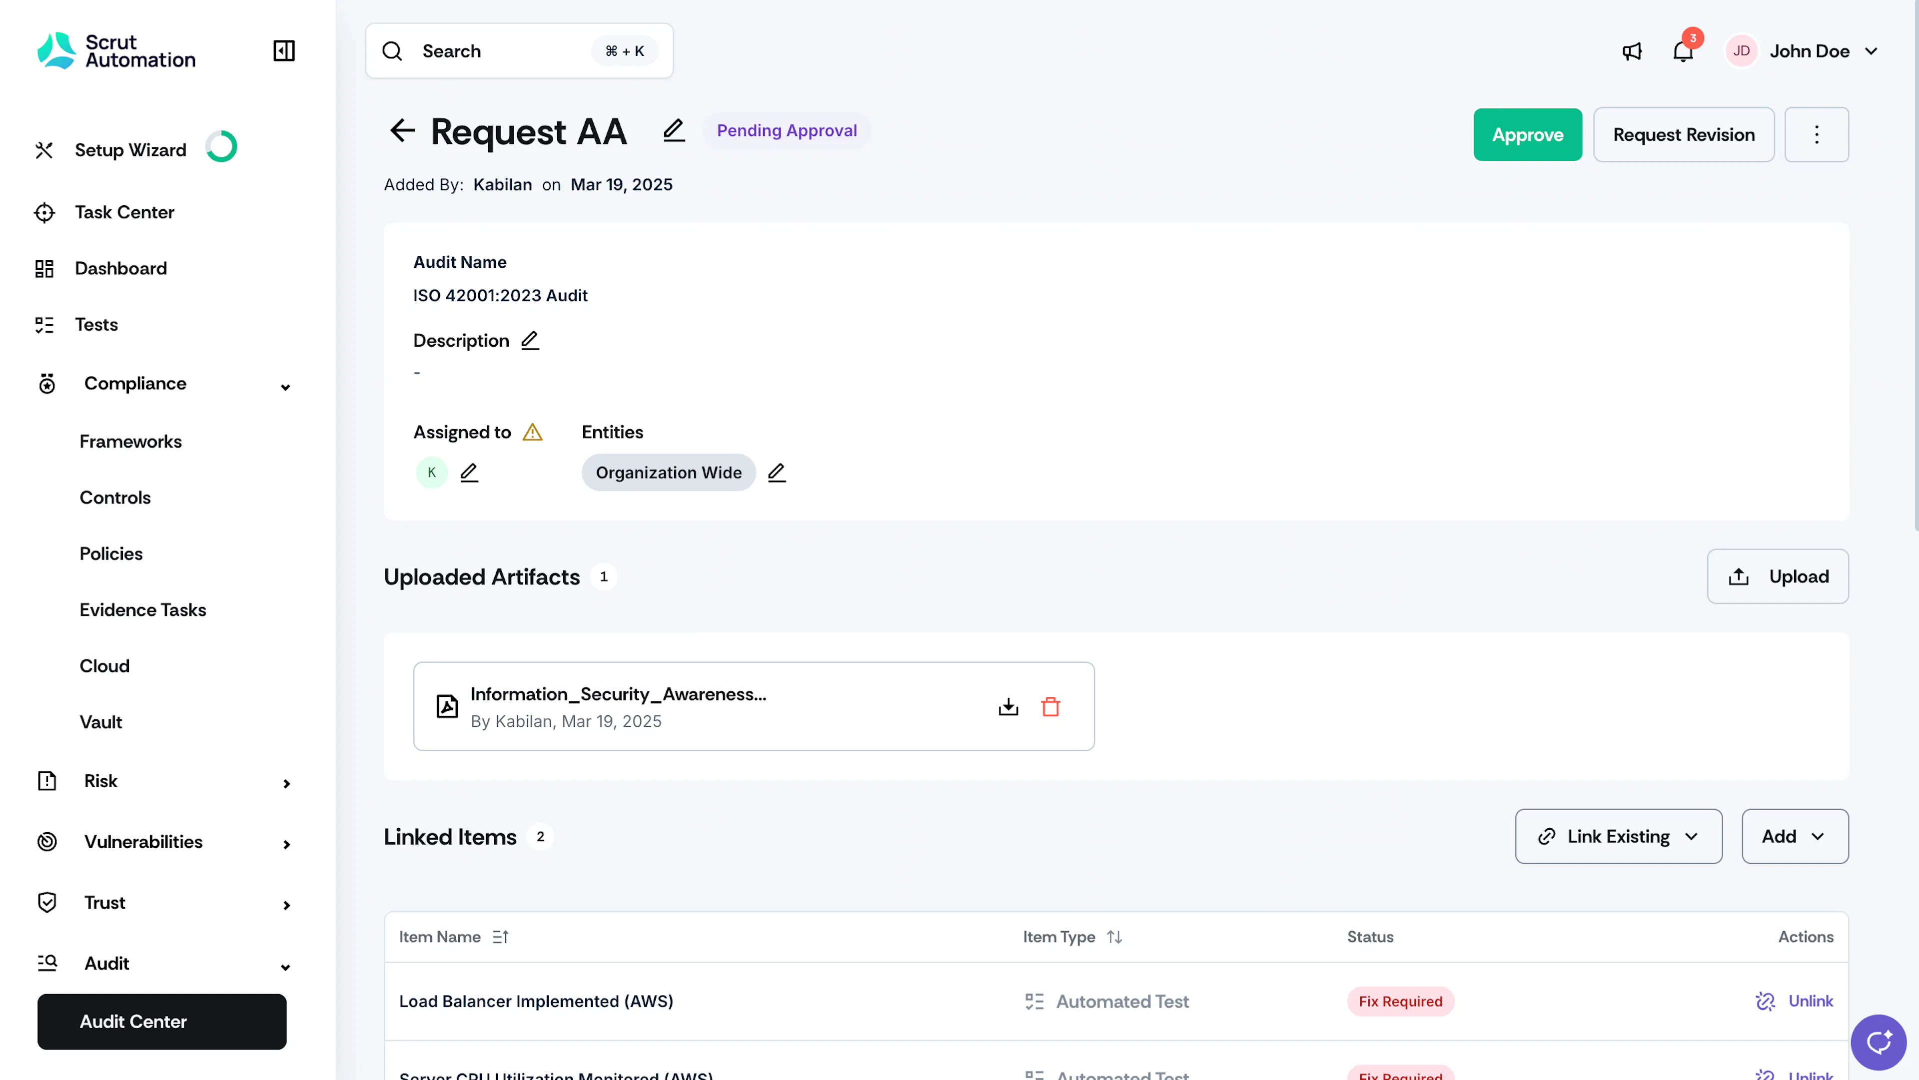Open John Doe account menu
Image resolution: width=1919 pixels, height=1080 pixels.
(x=1801, y=51)
